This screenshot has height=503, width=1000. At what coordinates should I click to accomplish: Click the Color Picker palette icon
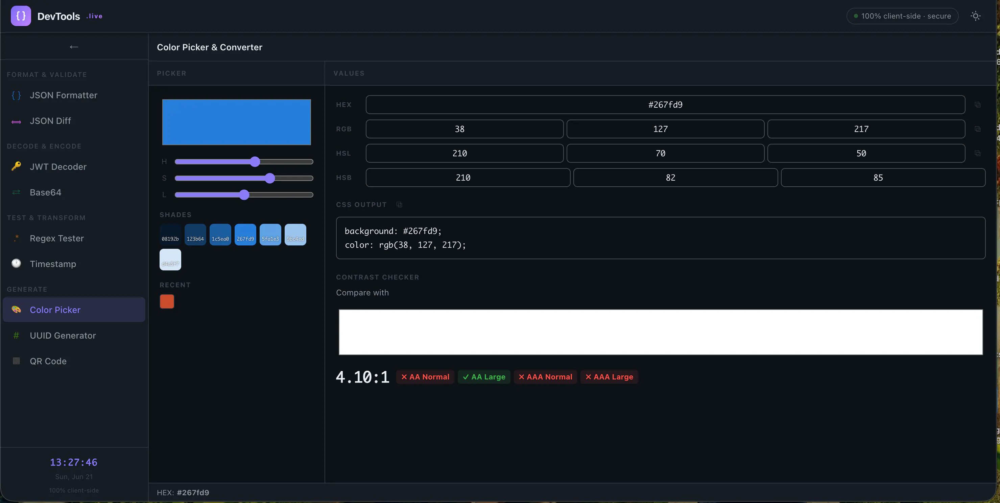16,309
